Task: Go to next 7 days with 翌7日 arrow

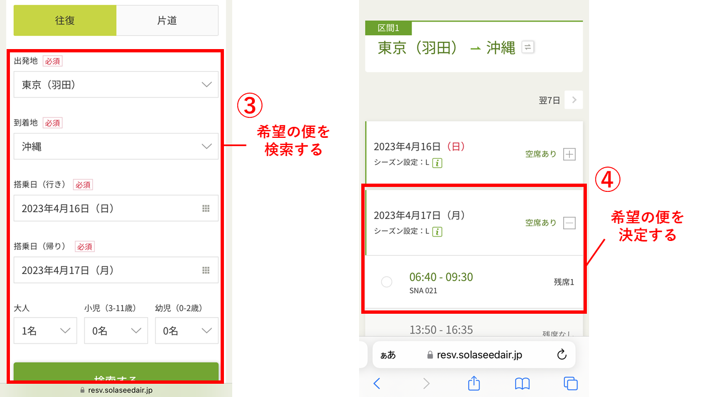Action: point(574,100)
